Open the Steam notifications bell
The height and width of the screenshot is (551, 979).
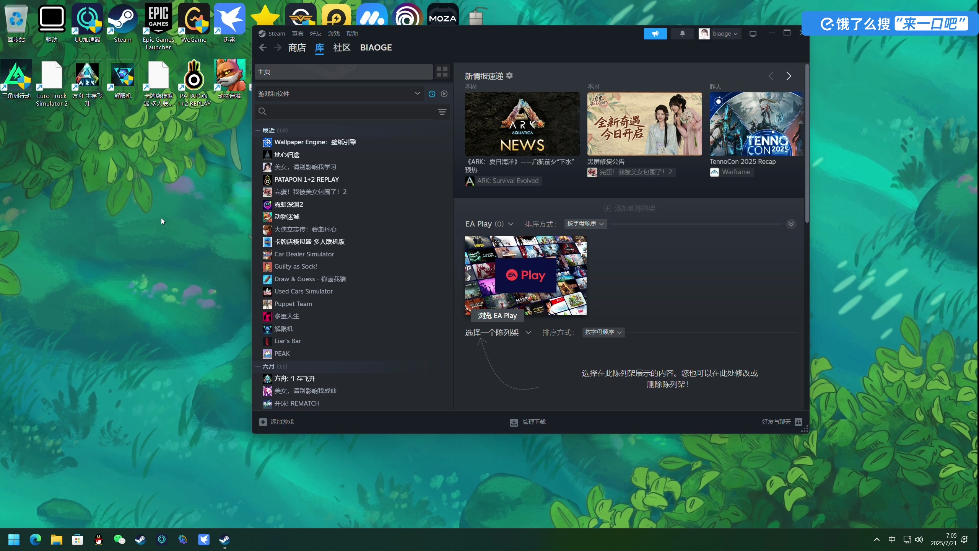(x=682, y=34)
